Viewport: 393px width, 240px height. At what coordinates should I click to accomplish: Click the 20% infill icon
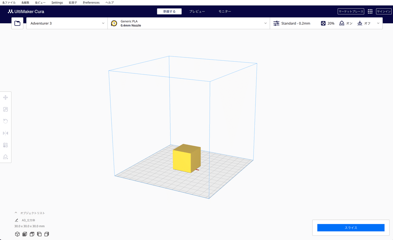click(323, 23)
